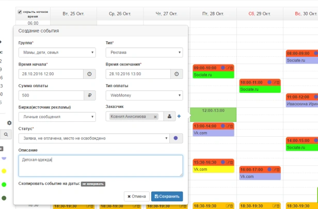Cancel event creation with Отмена
This screenshot has height=209, width=318.
coord(137,197)
